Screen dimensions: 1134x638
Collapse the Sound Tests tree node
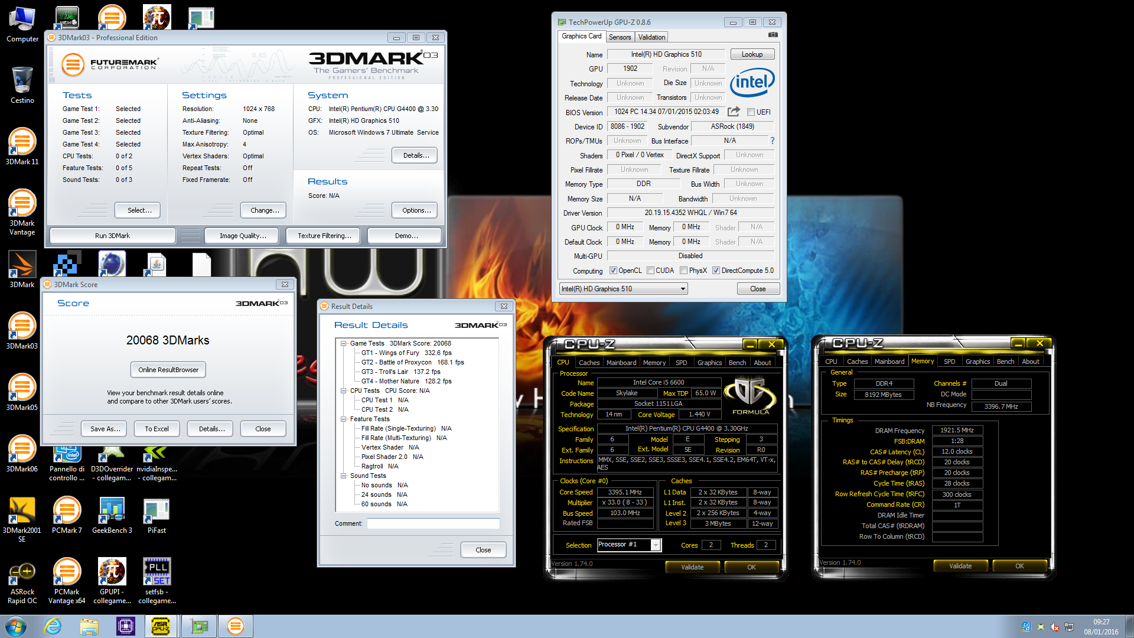coord(343,476)
